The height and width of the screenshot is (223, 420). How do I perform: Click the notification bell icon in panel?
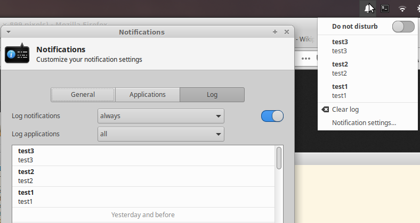(x=368, y=9)
